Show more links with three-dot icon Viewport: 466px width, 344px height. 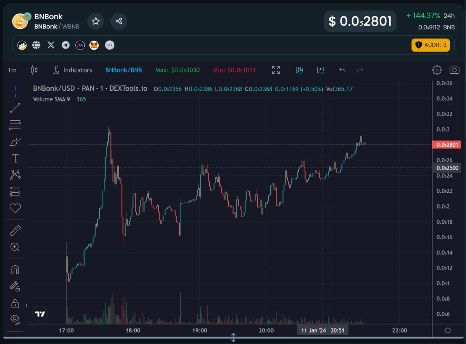110,45
